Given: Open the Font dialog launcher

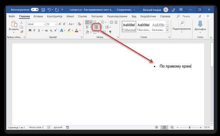Looking at the screenshot, I should click(x=82, y=37).
